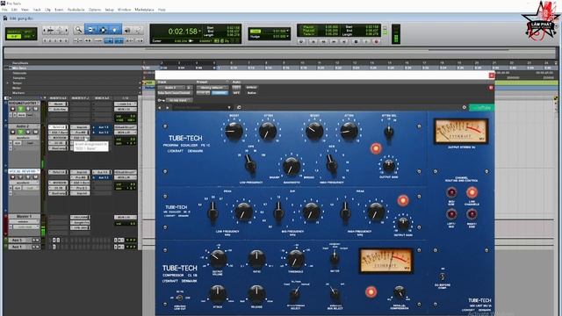Screen dimensions: 562x316
Task: Open plugin Track selector showing Audio 2
Action: (172, 88)
